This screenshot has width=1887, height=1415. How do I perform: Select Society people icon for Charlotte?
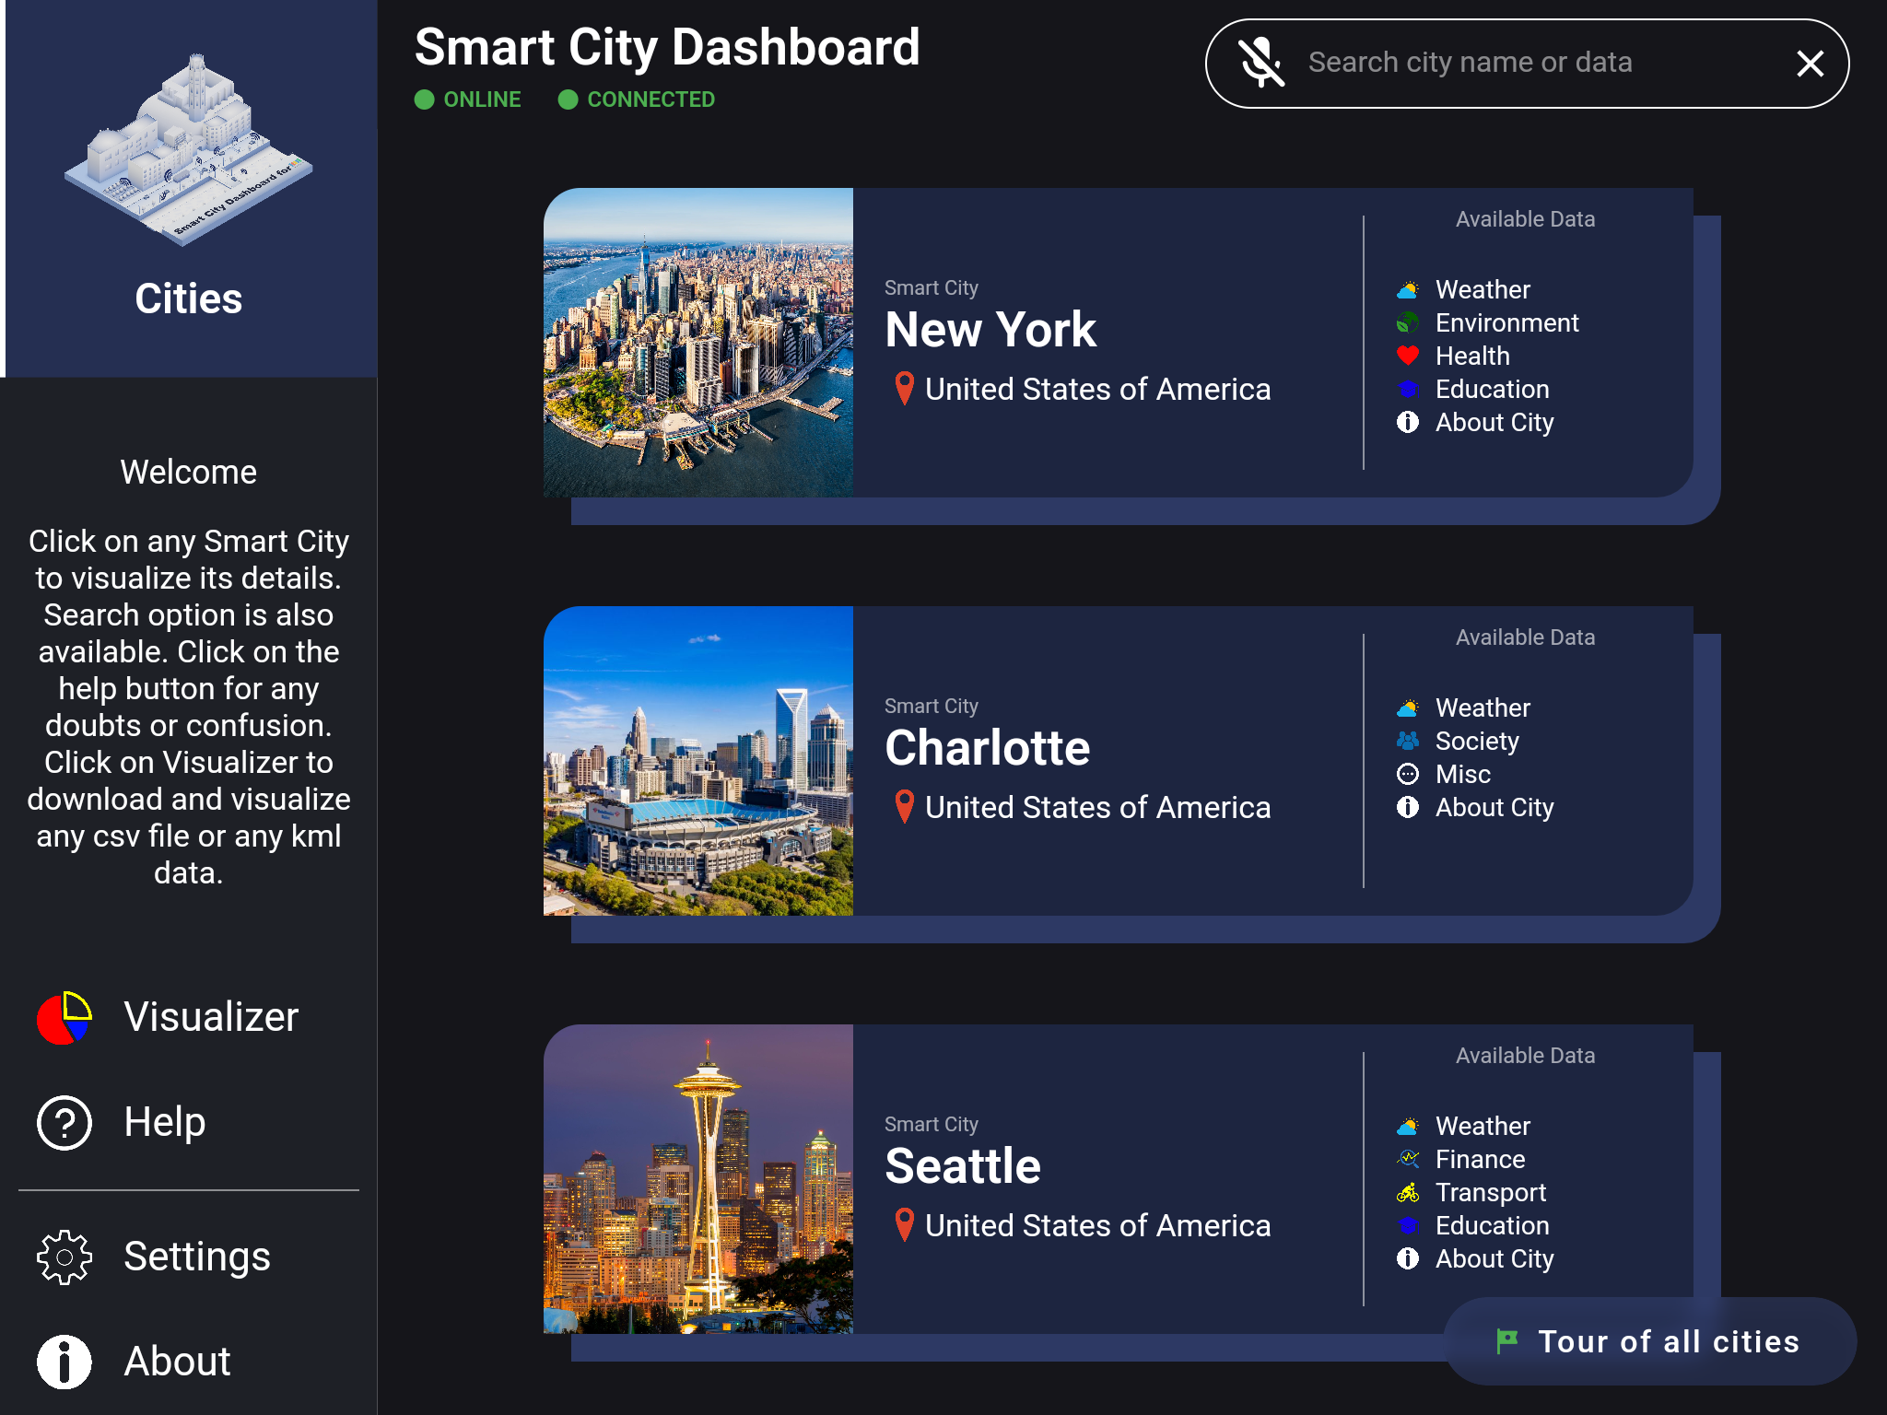click(1407, 741)
